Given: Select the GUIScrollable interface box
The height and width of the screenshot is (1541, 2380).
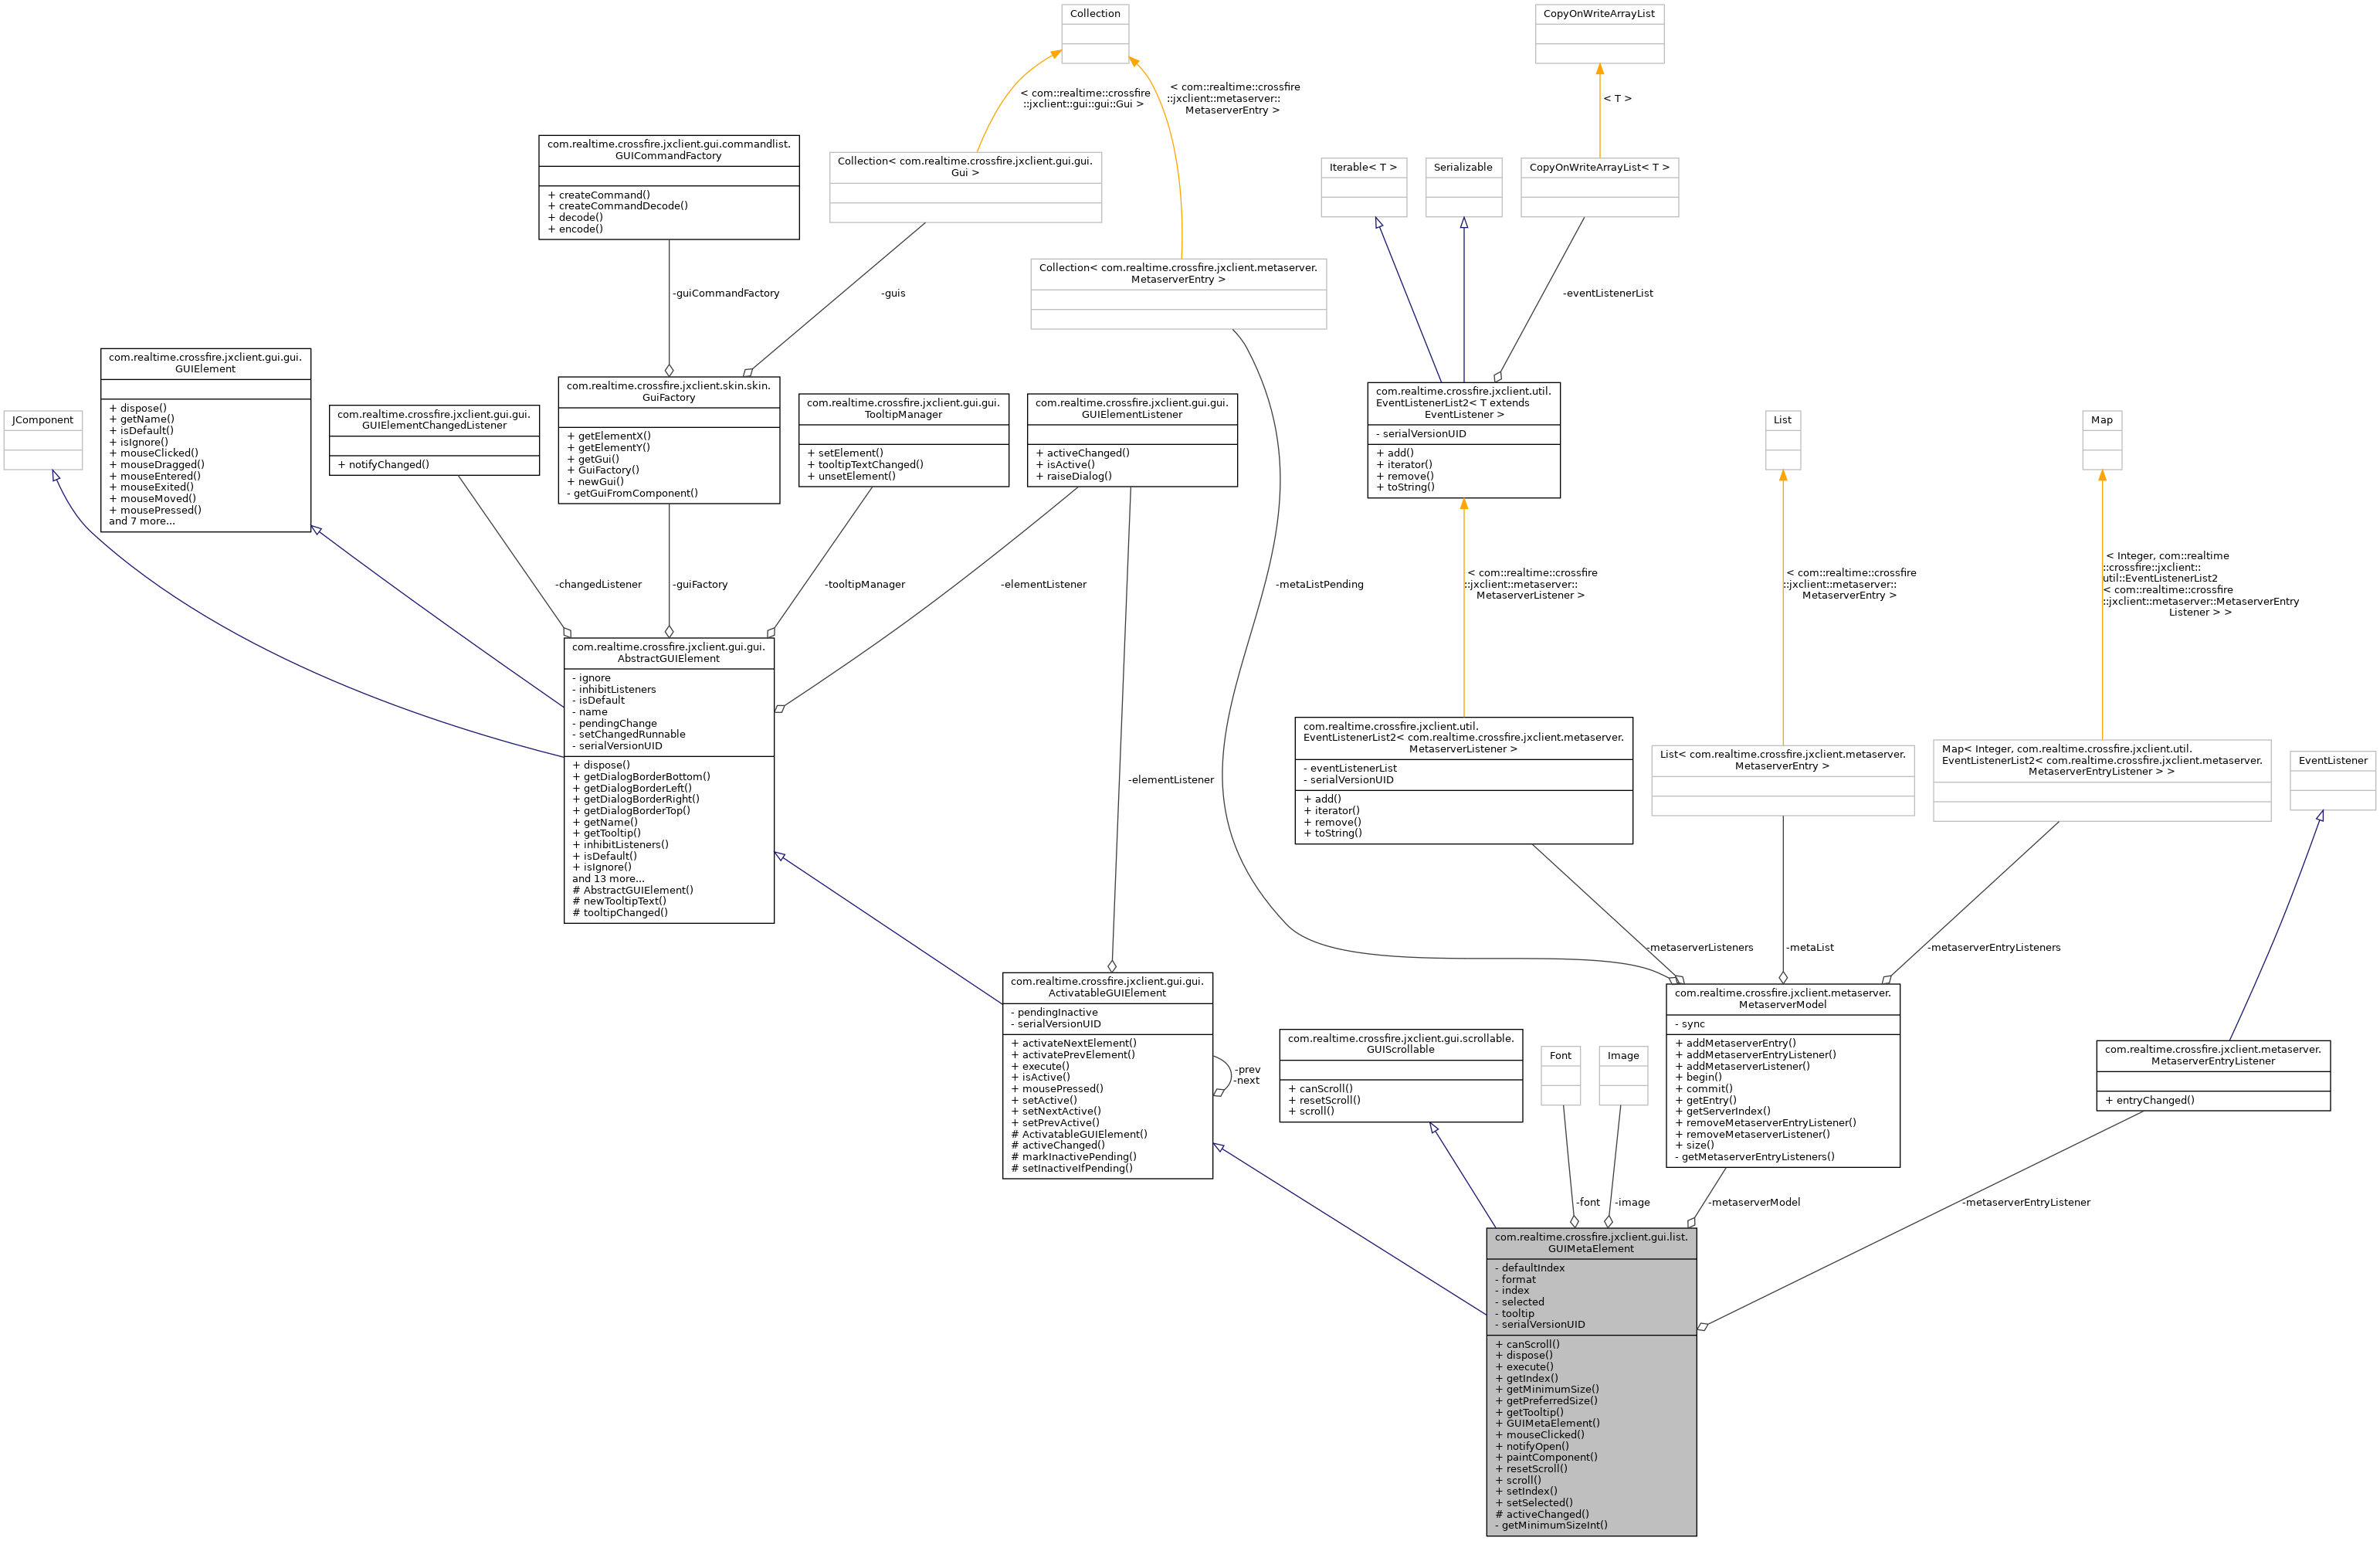Looking at the screenshot, I should [x=1400, y=1075].
